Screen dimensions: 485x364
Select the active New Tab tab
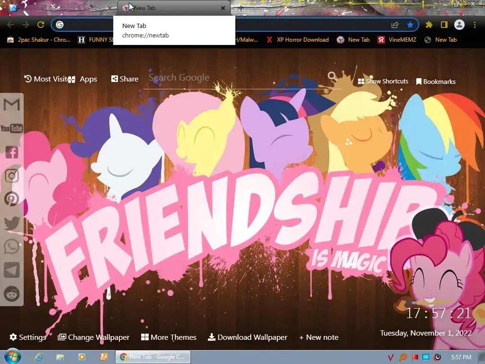tap(174, 8)
